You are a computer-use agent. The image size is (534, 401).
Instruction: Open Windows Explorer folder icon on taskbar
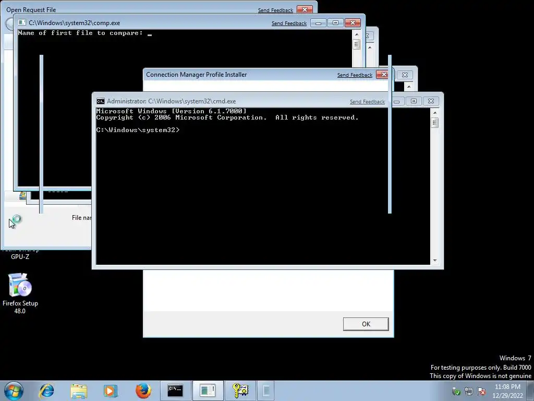pyautogui.click(x=79, y=391)
